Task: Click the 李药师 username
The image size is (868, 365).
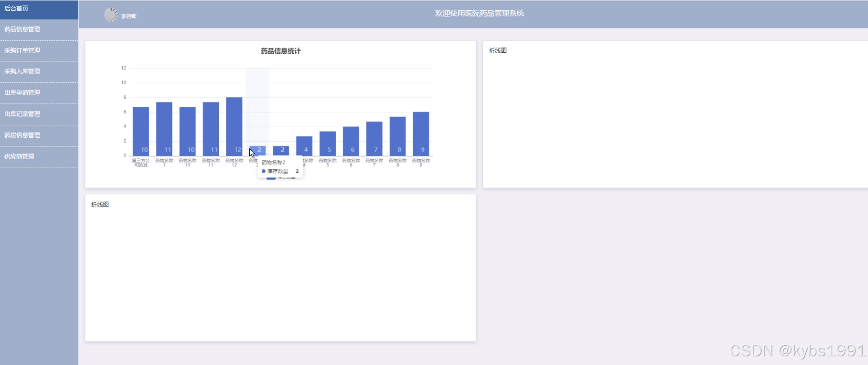Action: 128,16
